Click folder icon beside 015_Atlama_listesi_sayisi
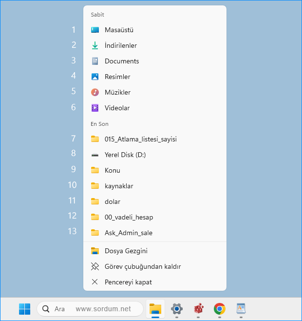Viewport: 302px width, 321px height. pyautogui.click(x=95, y=139)
